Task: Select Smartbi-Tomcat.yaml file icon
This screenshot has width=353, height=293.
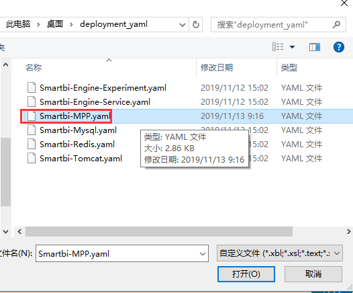Action: pyautogui.click(x=32, y=158)
